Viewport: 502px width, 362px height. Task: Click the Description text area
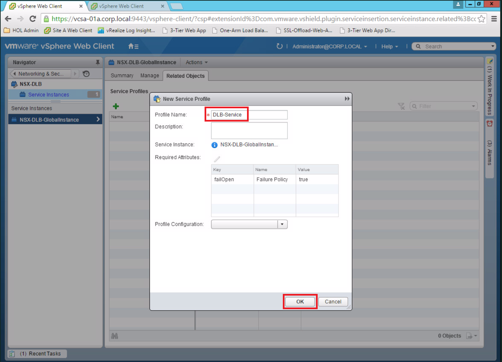[x=249, y=131]
